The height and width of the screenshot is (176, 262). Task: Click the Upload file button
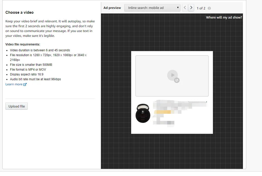point(17,106)
